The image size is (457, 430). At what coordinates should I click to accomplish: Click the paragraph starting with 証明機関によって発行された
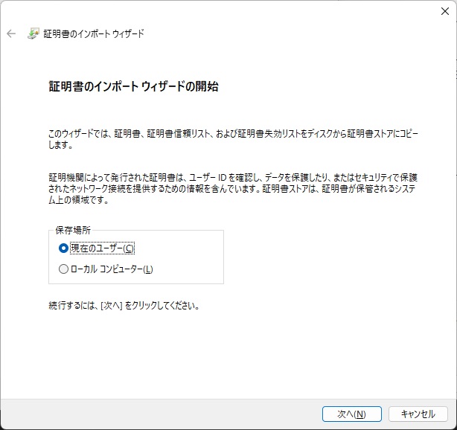point(232,190)
